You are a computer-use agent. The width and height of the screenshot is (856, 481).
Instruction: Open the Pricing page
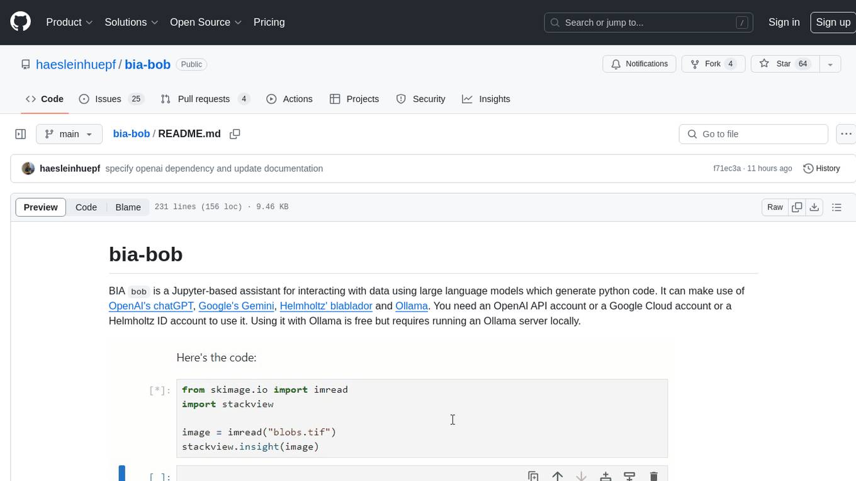269,22
